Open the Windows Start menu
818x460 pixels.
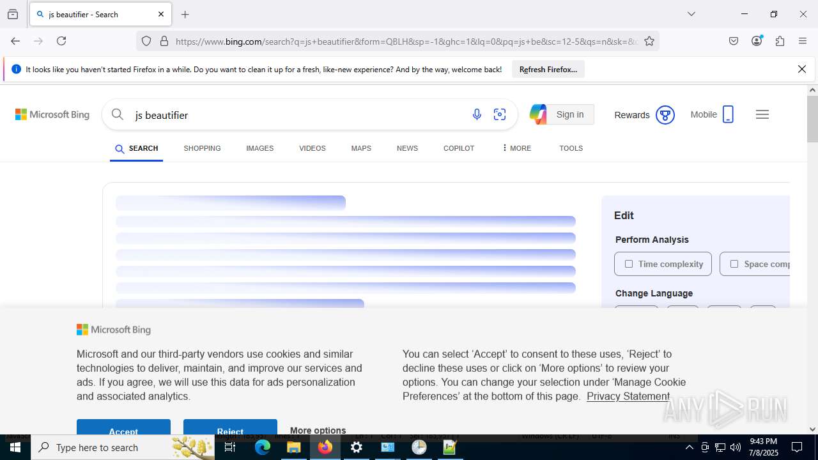pyautogui.click(x=15, y=447)
